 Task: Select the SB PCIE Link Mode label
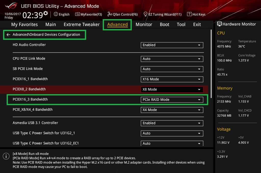[x=28, y=69]
